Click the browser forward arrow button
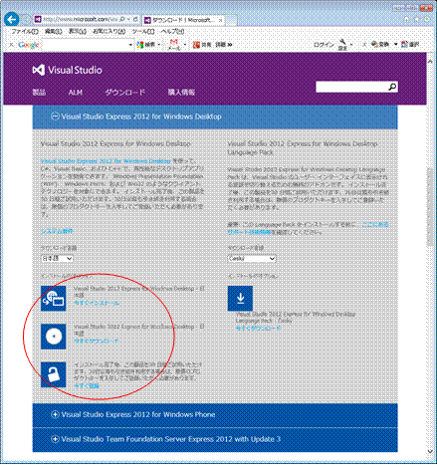437x468 pixels. (27, 20)
